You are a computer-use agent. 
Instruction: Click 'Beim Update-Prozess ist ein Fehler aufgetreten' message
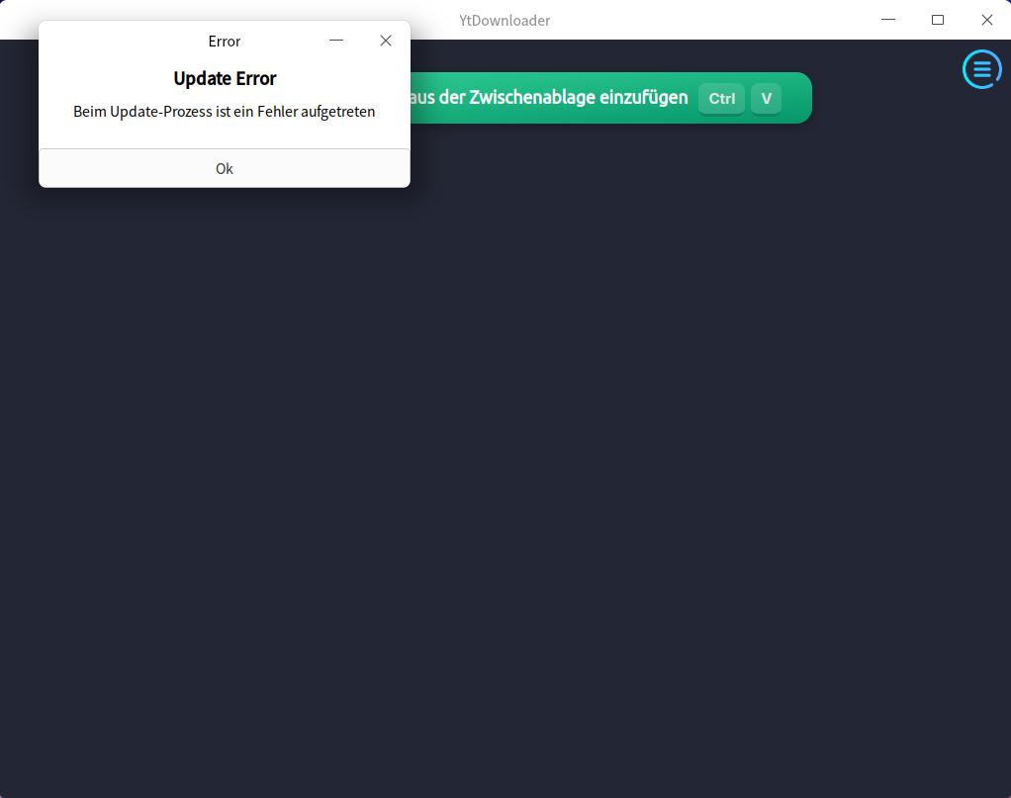[x=225, y=112]
